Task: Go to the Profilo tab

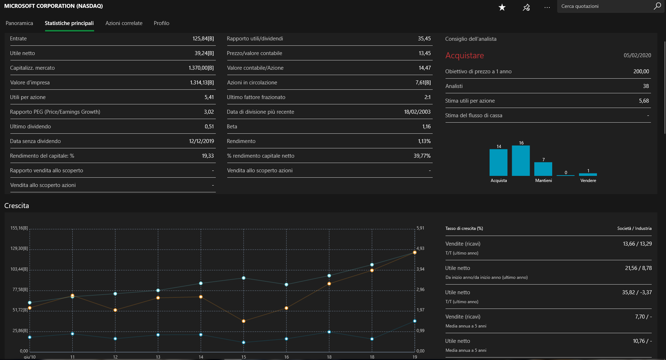Action: (x=161, y=23)
